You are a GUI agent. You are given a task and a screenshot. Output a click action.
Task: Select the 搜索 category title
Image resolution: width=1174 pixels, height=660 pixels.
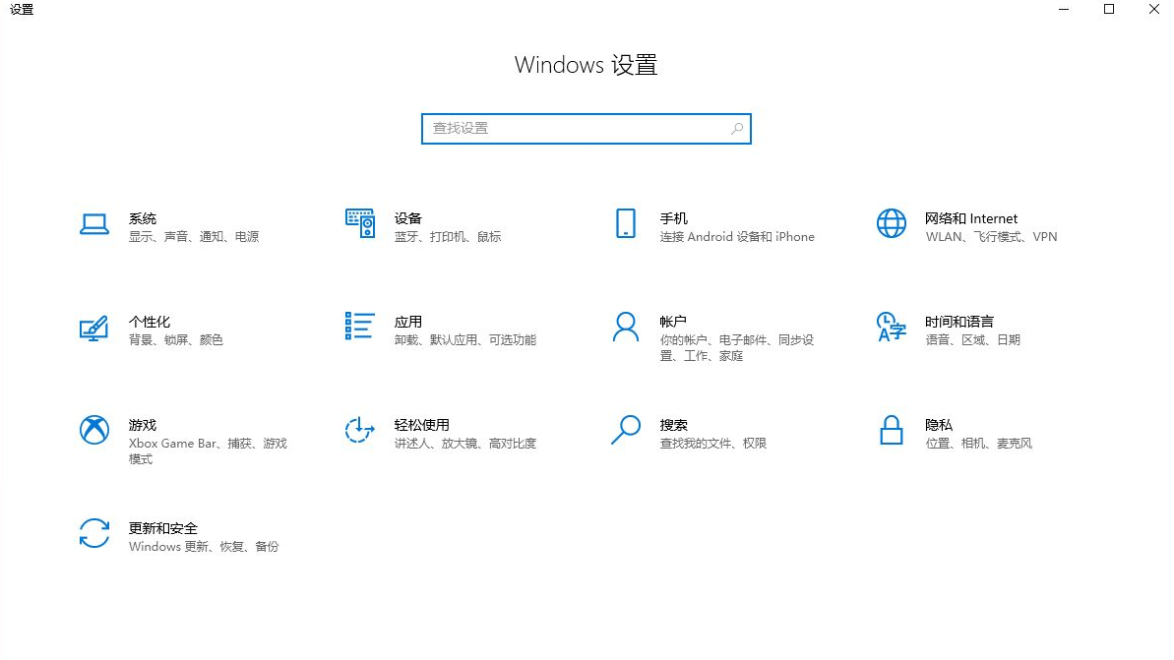(674, 425)
